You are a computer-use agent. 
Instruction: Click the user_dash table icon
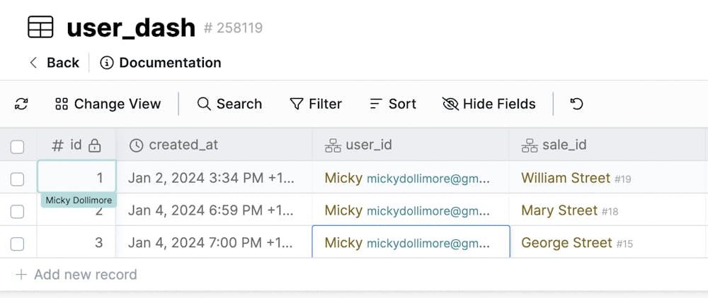point(40,28)
